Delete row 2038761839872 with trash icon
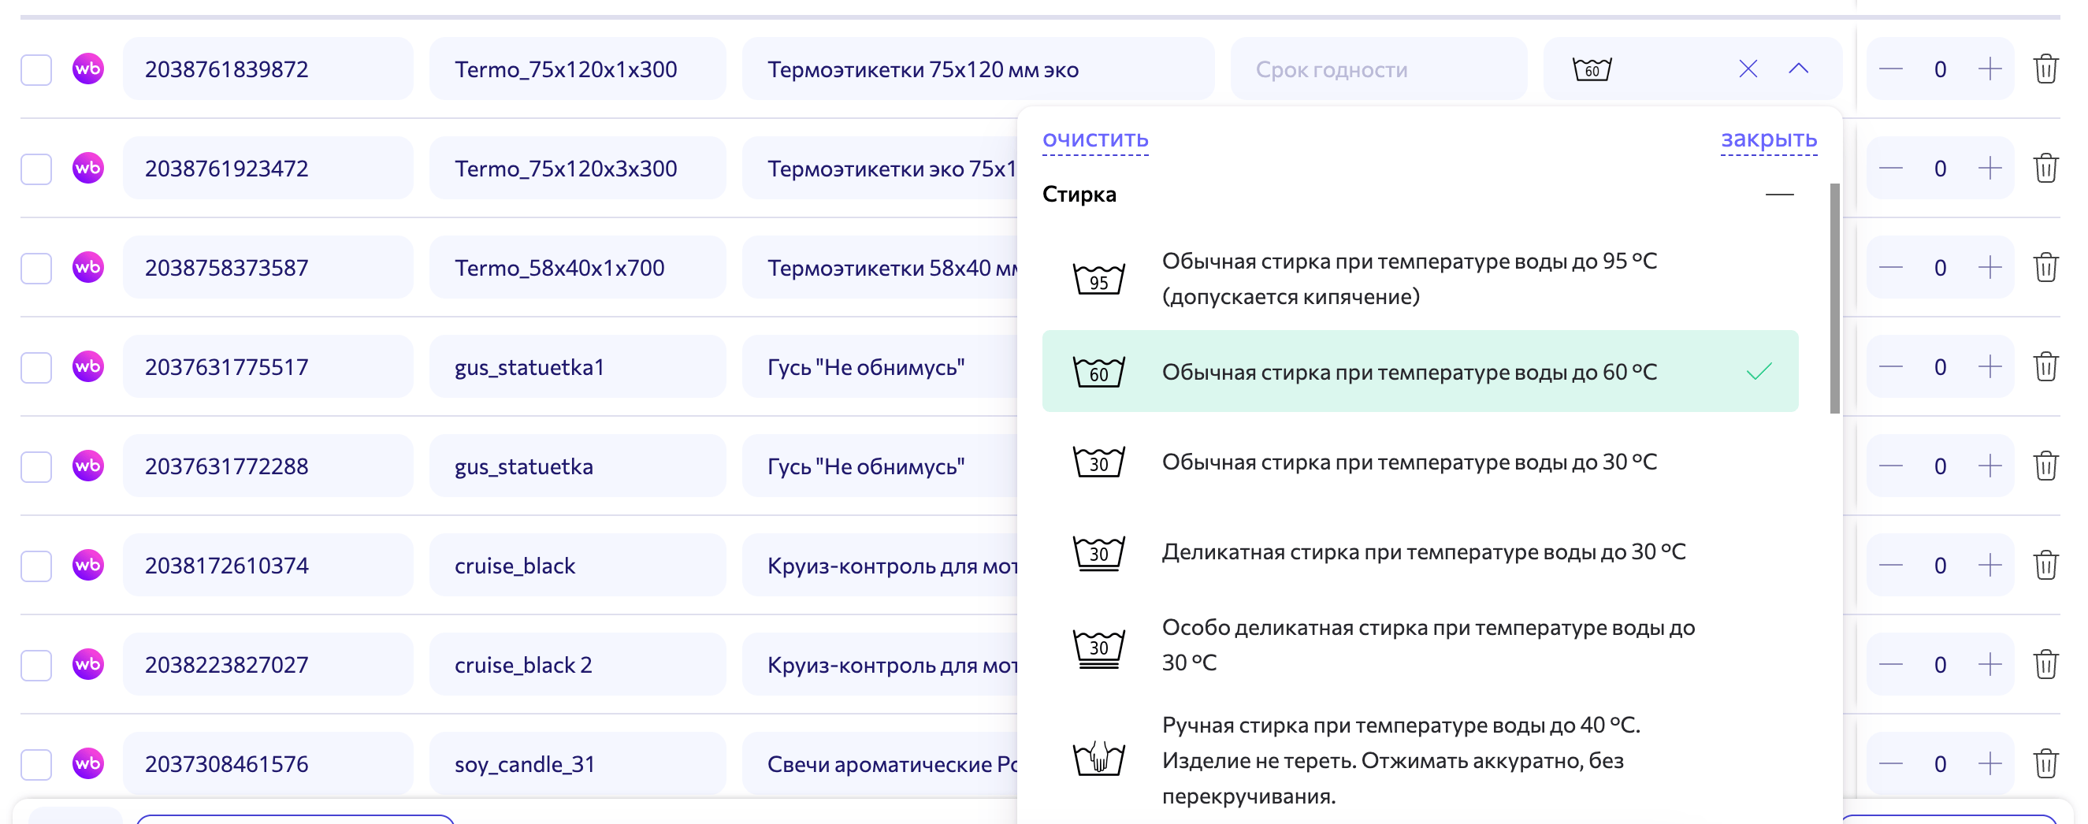2088x824 pixels. click(2045, 69)
